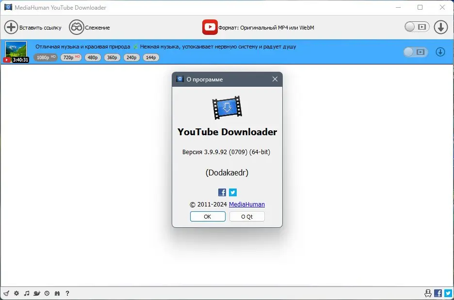Open settings gear icon in the bottom bar
The image size is (454, 300).
(x=16, y=293)
